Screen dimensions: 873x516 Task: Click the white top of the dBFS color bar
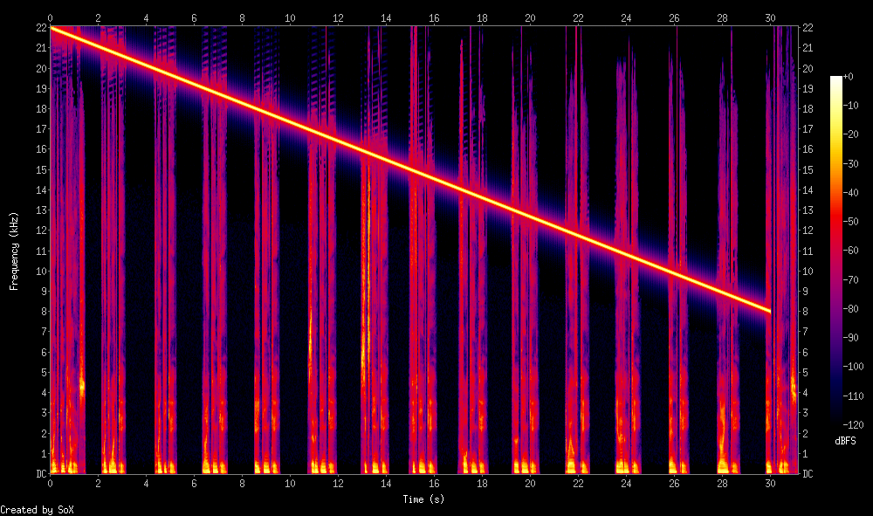tap(836, 80)
